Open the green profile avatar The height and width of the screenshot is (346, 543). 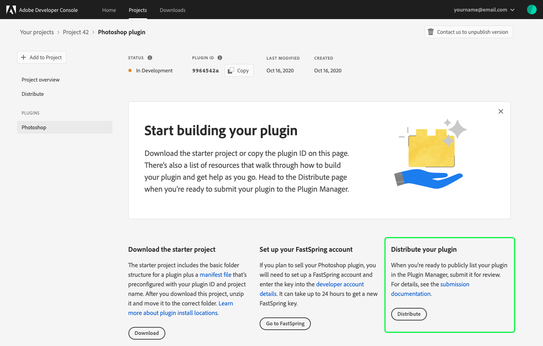click(x=531, y=9)
